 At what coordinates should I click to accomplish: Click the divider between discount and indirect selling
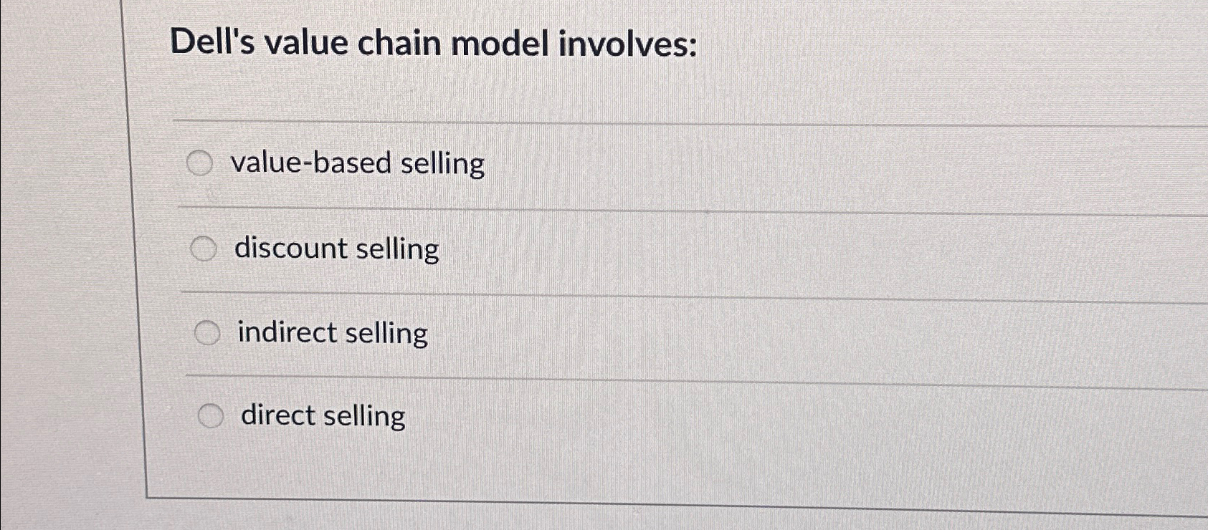click(645, 297)
